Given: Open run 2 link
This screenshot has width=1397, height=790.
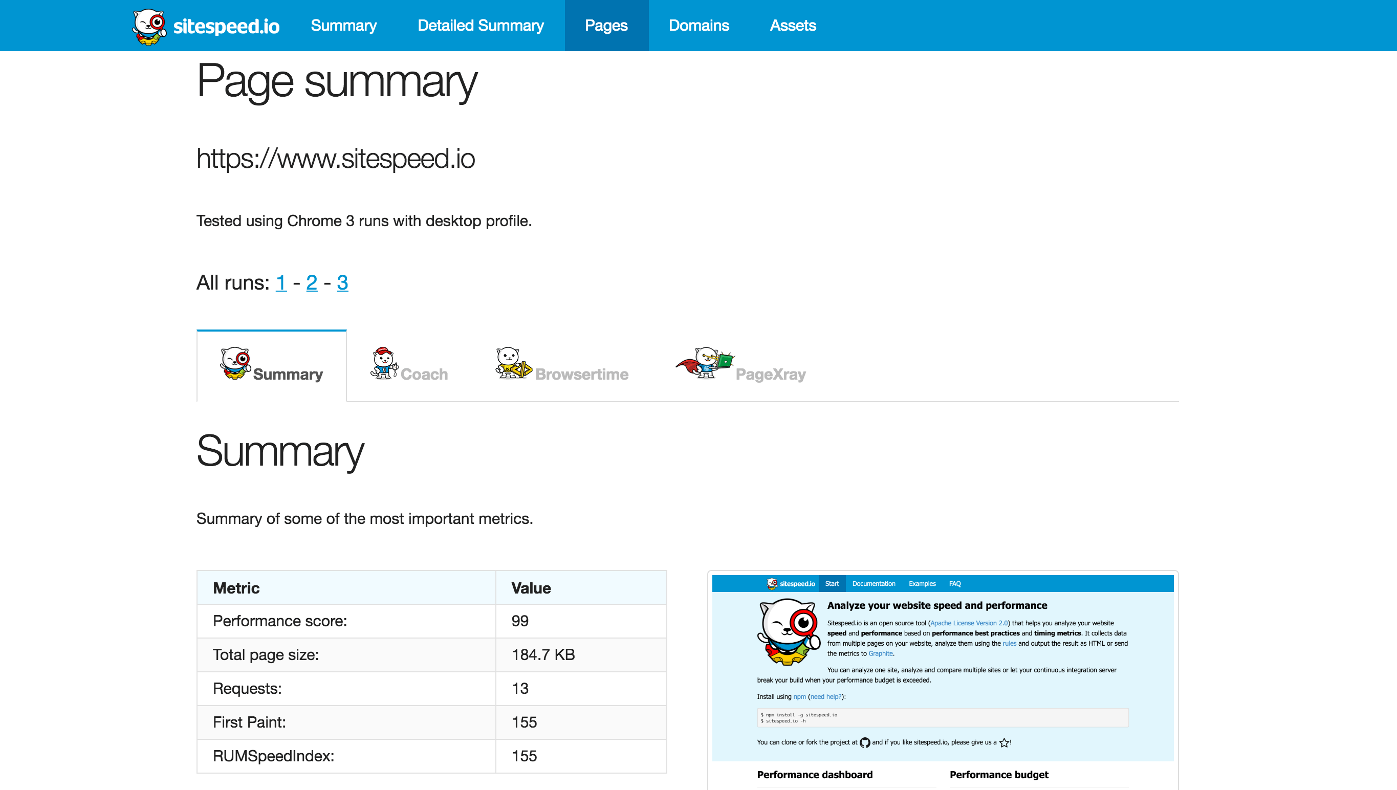Looking at the screenshot, I should [312, 282].
